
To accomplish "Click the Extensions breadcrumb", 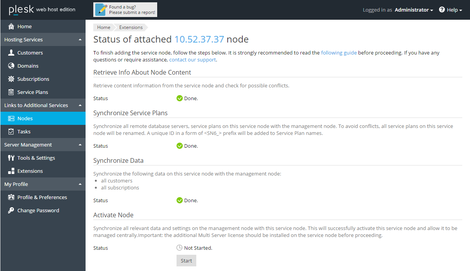I will (131, 27).
